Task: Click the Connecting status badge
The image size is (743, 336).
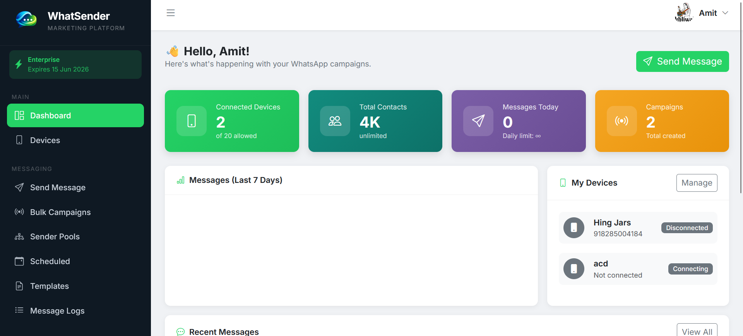Action: (690, 269)
